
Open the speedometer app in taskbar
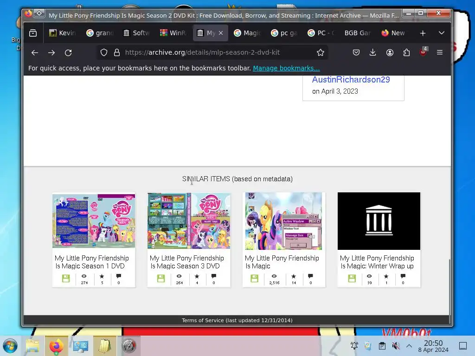coord(129,346)
